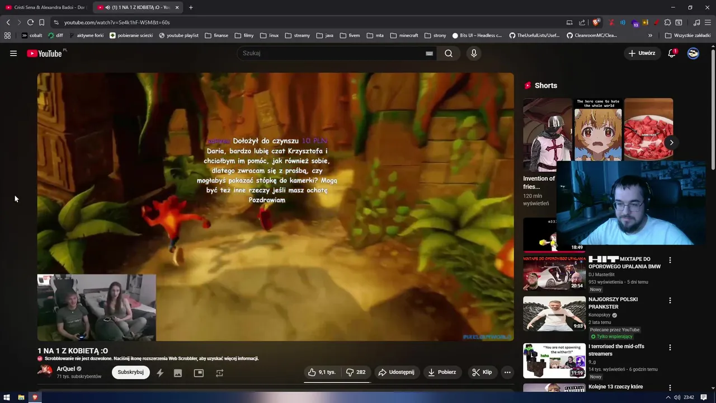
Task: Open the Wszystkie zakładki folder
Action: point(687,35)
